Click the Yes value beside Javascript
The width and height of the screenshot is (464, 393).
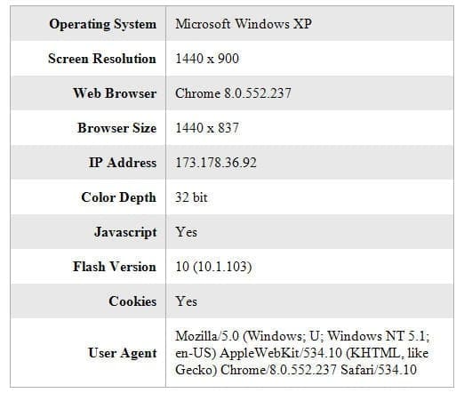click(186, 232)
